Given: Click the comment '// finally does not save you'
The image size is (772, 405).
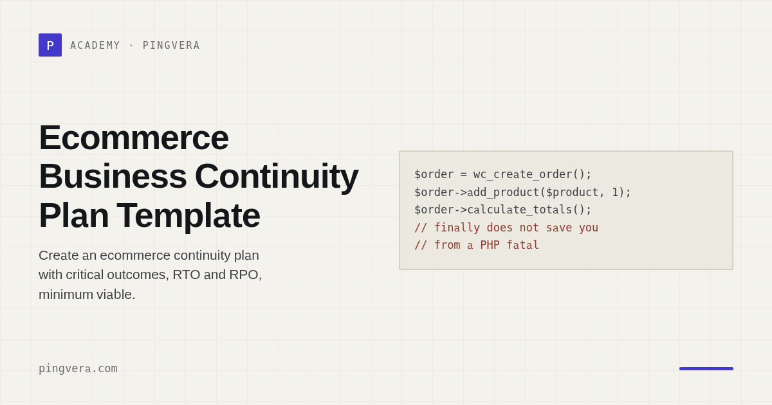Looking at the screenshot, I should pyautogui.click(x=506, y=228).
